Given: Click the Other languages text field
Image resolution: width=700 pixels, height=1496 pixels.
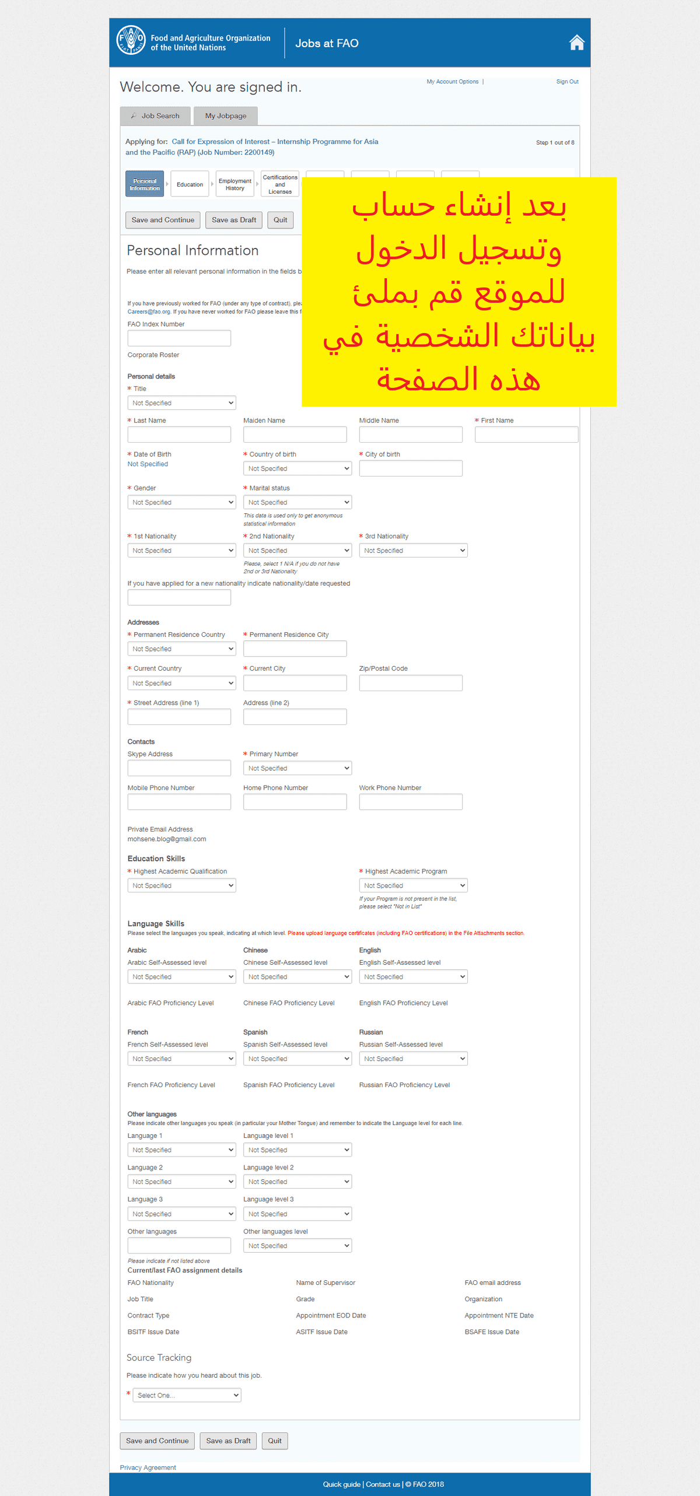Looking at the screenshot, I should coord(179,1245).
